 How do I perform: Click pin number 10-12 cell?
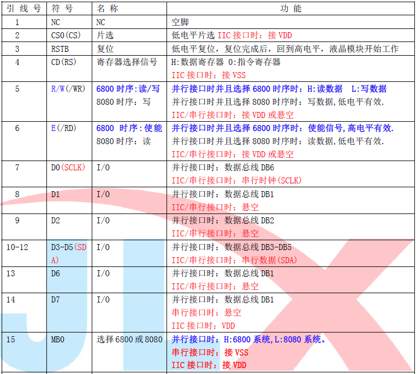pyautogui.click(x=17, y=247)
